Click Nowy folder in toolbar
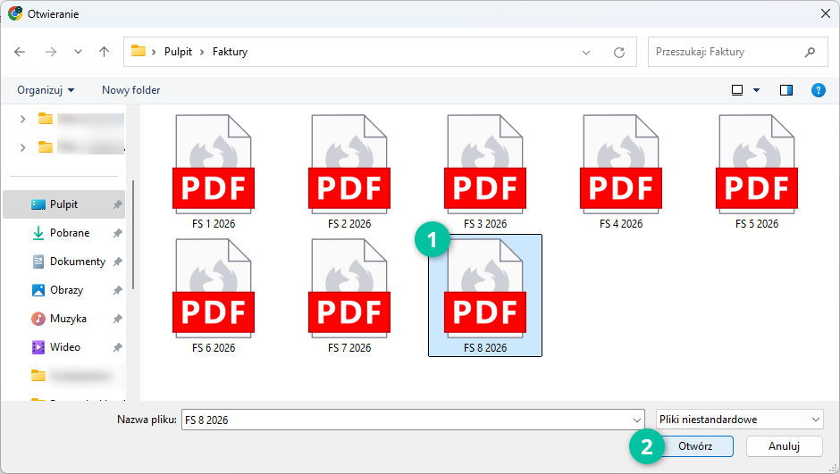The image size is (840, 474). click(x=130, y=90)
